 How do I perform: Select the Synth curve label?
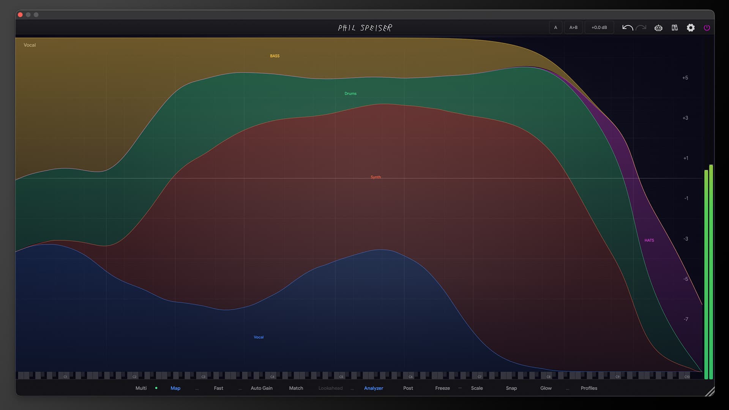376,177
